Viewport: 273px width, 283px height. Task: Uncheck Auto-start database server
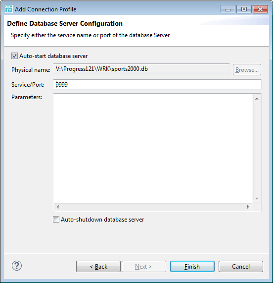14,56
